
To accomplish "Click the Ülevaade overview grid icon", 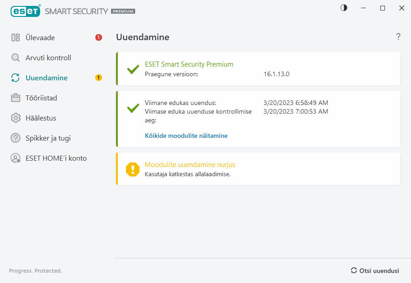I will (x=16, y=38).
